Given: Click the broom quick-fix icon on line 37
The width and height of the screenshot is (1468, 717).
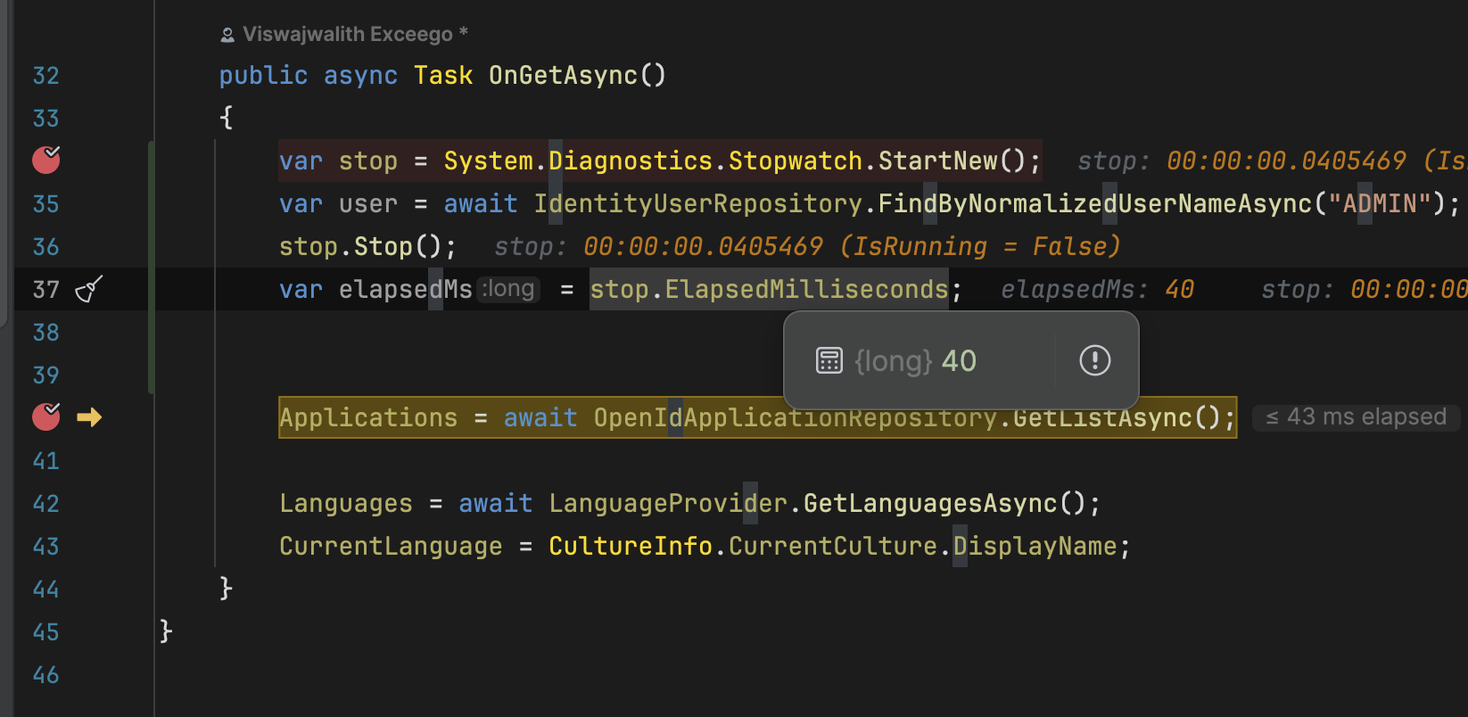Looking at the screenshot, I should point(89,290).
